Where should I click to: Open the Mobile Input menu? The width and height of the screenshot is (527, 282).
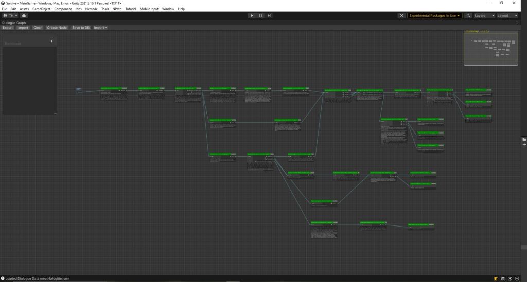149,9
